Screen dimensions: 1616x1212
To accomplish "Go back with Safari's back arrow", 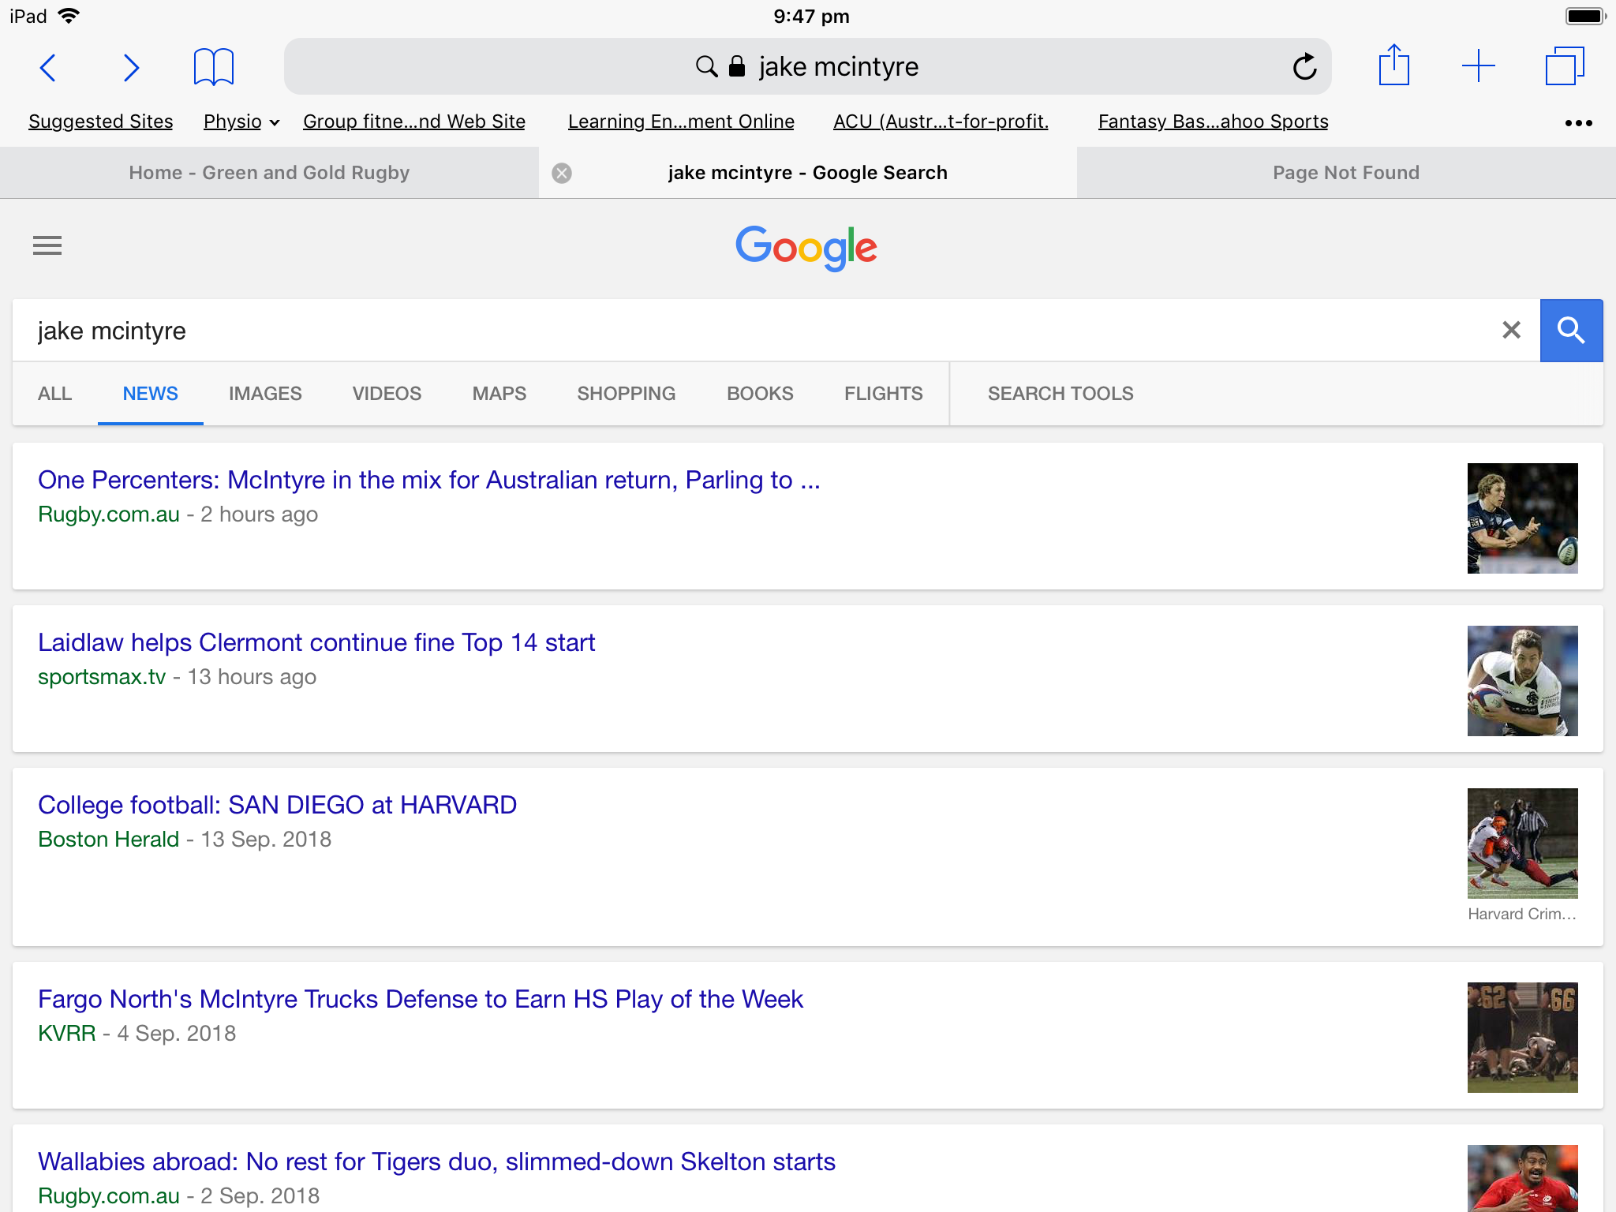I will (x=48, y=67).
